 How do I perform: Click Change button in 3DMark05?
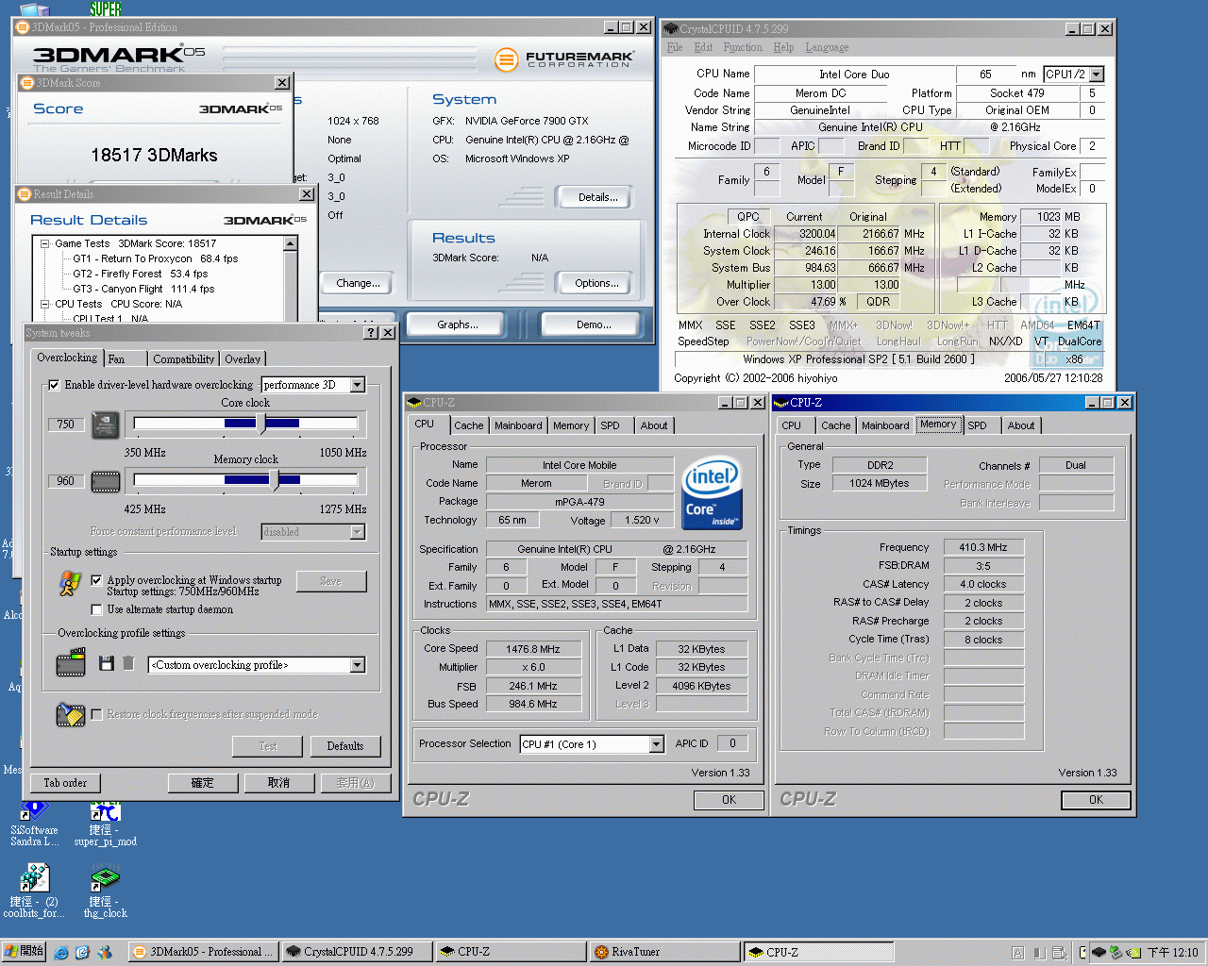pos(358,283)
